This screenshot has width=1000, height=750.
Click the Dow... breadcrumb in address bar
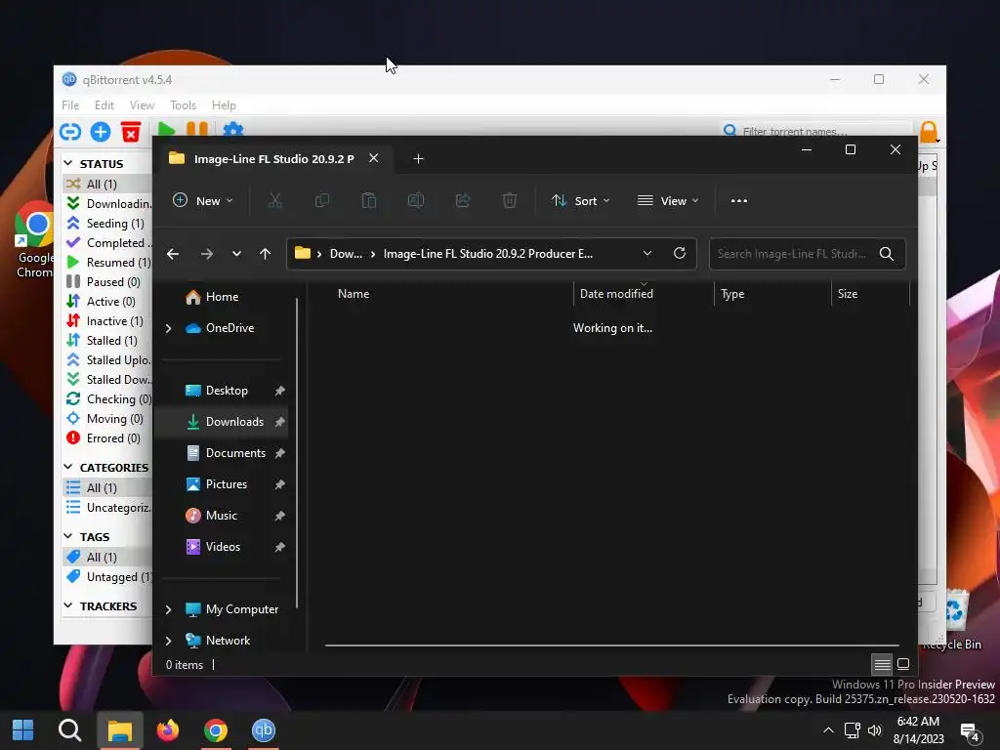[346, 254]
